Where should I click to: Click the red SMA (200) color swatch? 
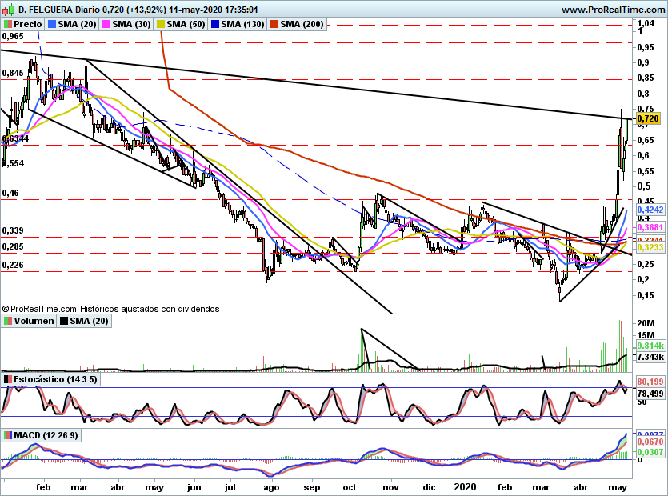coord(274,24)
